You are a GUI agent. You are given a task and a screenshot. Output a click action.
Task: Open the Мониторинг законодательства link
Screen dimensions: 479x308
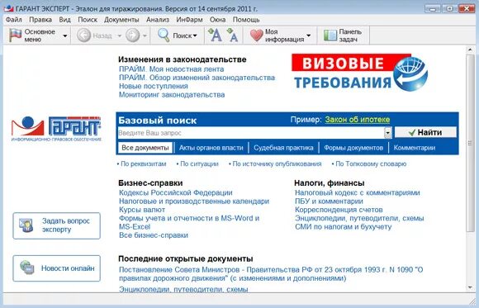[172, 95]
